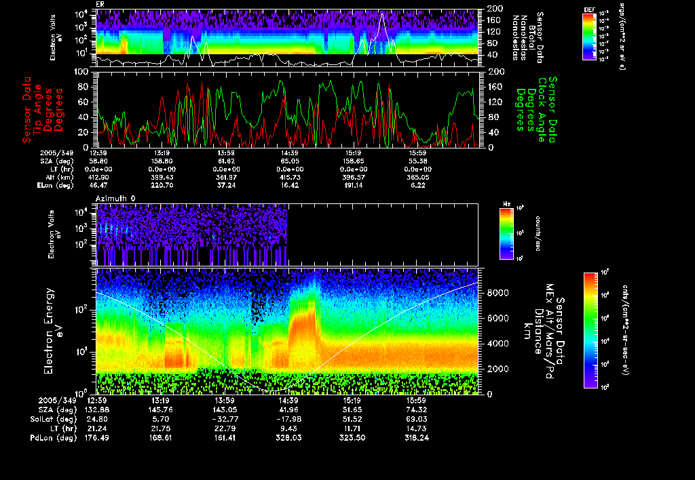The height and width of the screenshot is (480, 695).
Task: Click PdLon value 168.61
Action: (160, 438)
